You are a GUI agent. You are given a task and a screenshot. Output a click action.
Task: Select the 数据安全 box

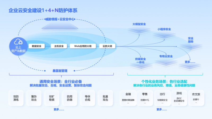coord(36,46)
